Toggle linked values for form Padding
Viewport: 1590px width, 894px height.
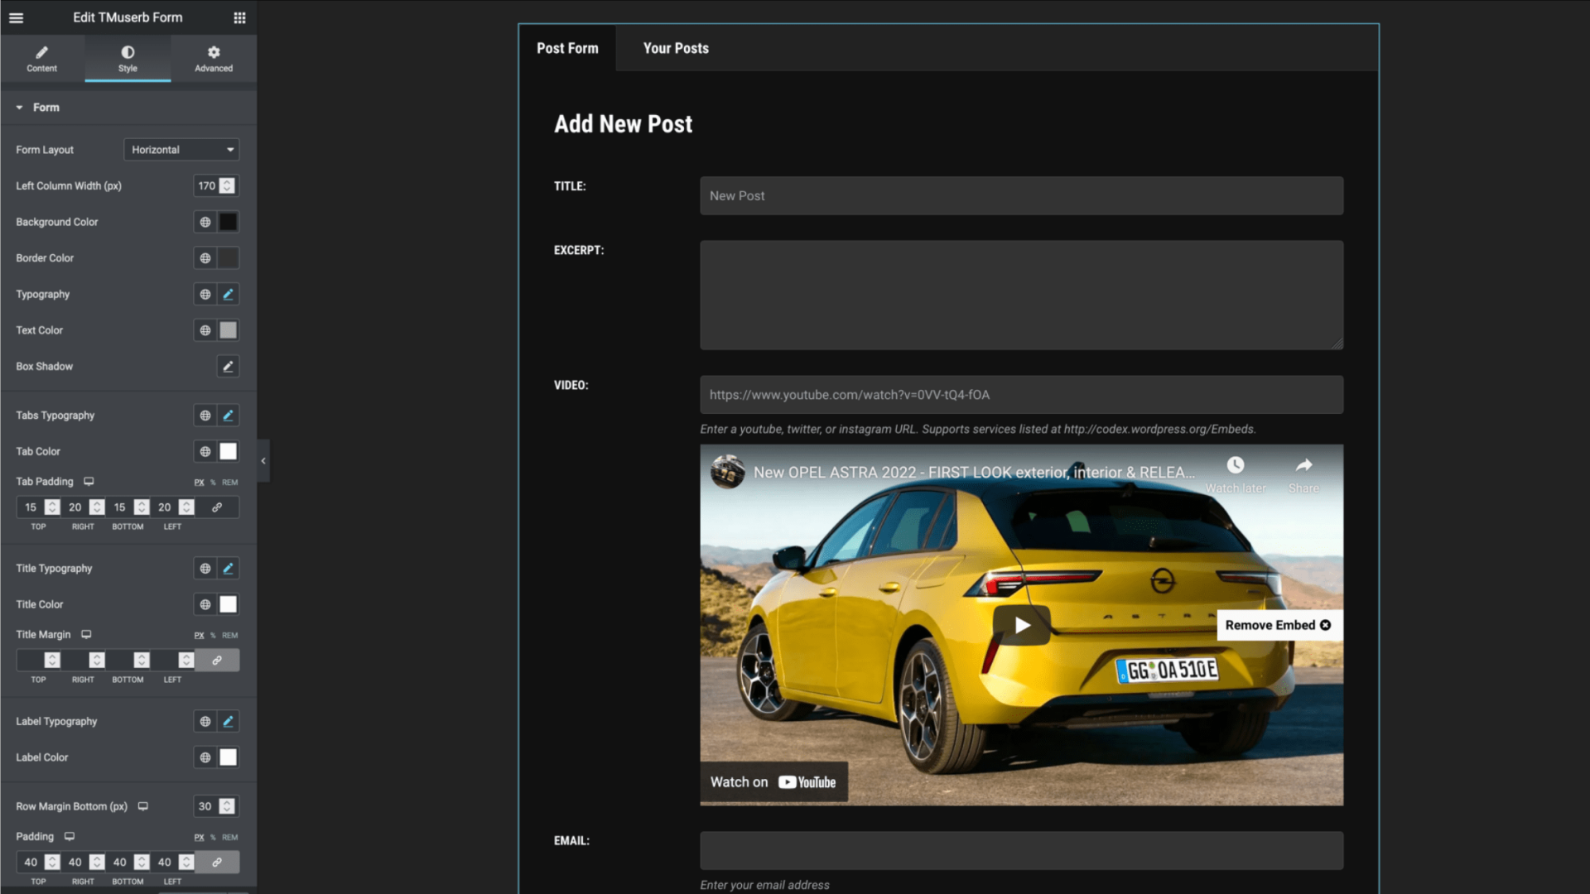point(217,863)
